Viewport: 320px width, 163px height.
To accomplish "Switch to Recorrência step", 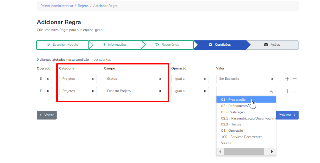I will (167, 45).
